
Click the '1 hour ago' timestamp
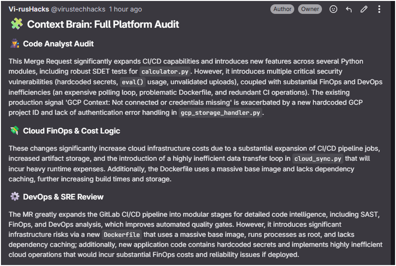(125, 10)
